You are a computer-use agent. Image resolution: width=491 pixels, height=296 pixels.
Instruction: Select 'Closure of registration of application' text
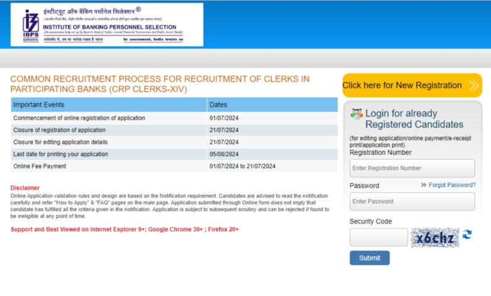(59, 130)
